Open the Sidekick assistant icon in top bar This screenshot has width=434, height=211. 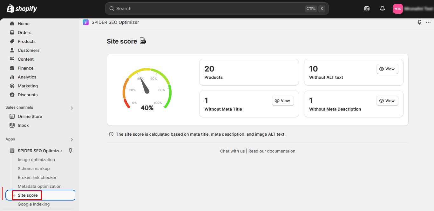367,9
